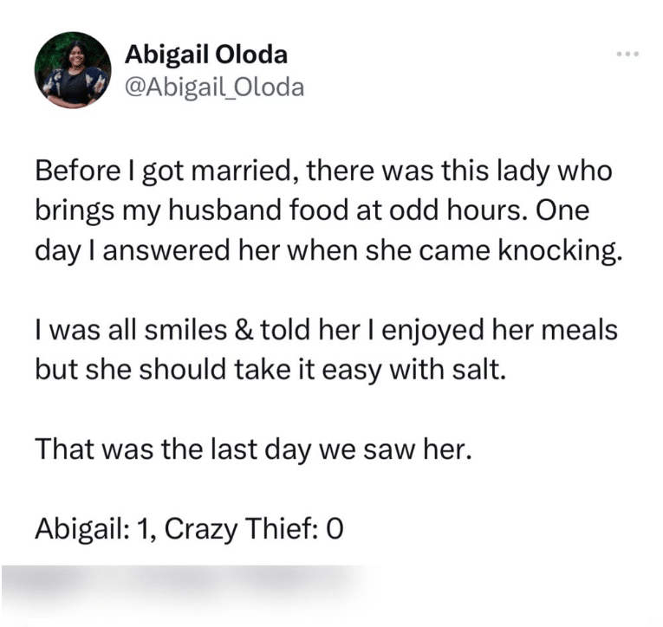Image resolution: width=663 pixels, height=627 pixels.
Task: Select the sentence "That was the last day"
Action: coord(253,449)
